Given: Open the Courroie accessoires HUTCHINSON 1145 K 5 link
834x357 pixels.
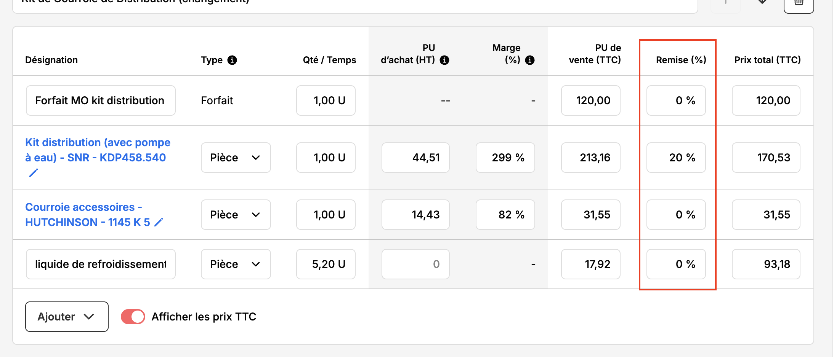Looking at the screenshot, I should pyautogui.click(x=88, y=215).
